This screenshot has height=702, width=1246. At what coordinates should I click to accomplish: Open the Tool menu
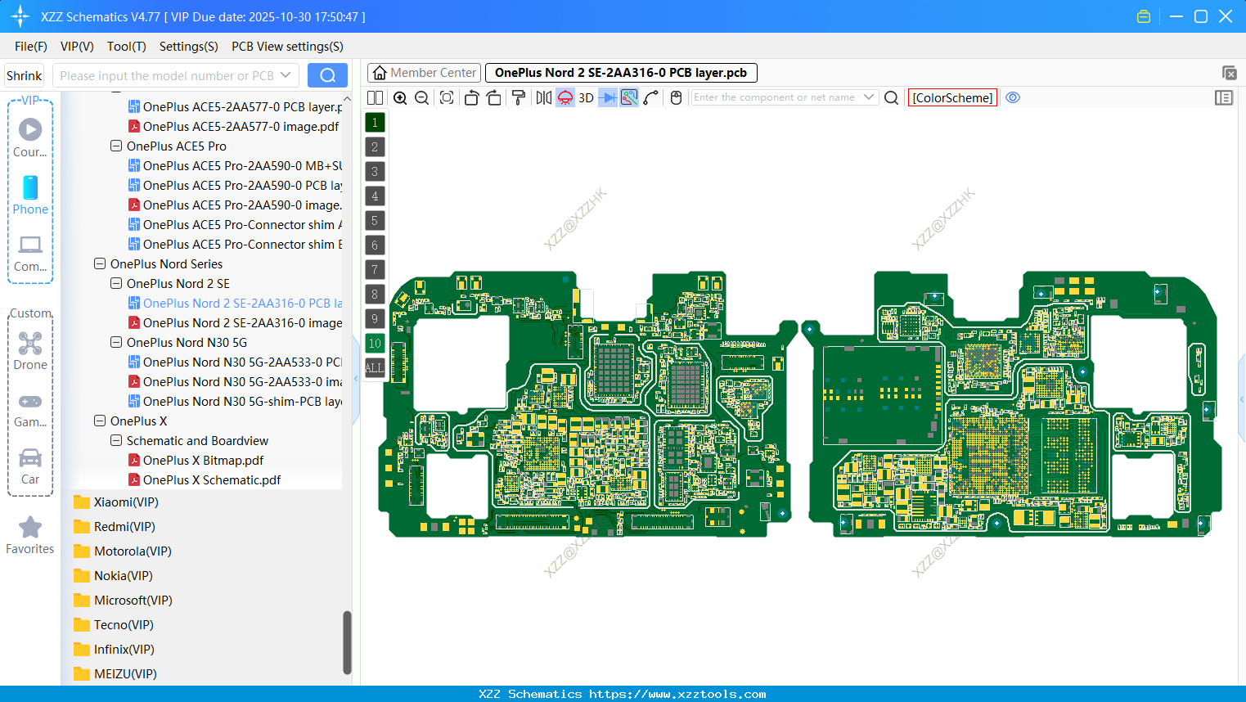tap(126, 47)
